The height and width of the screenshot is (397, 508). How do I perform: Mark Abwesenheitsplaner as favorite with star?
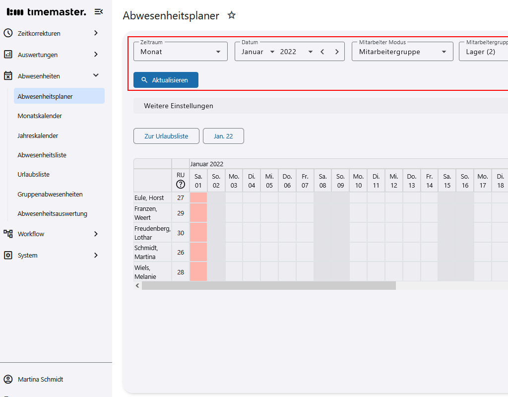(x=231, y=15)
